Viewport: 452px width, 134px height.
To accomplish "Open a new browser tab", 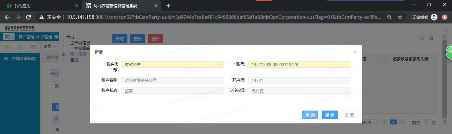I will coord(168,6).
